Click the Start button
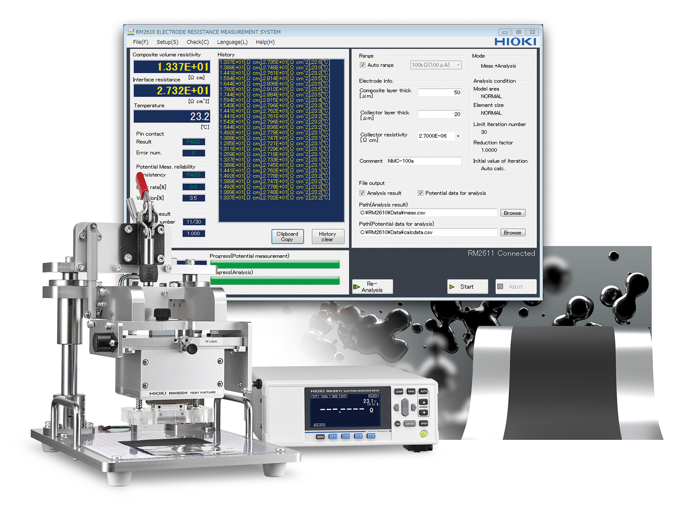The width and height of the screenshot is (691, 518). pos(467,286)
